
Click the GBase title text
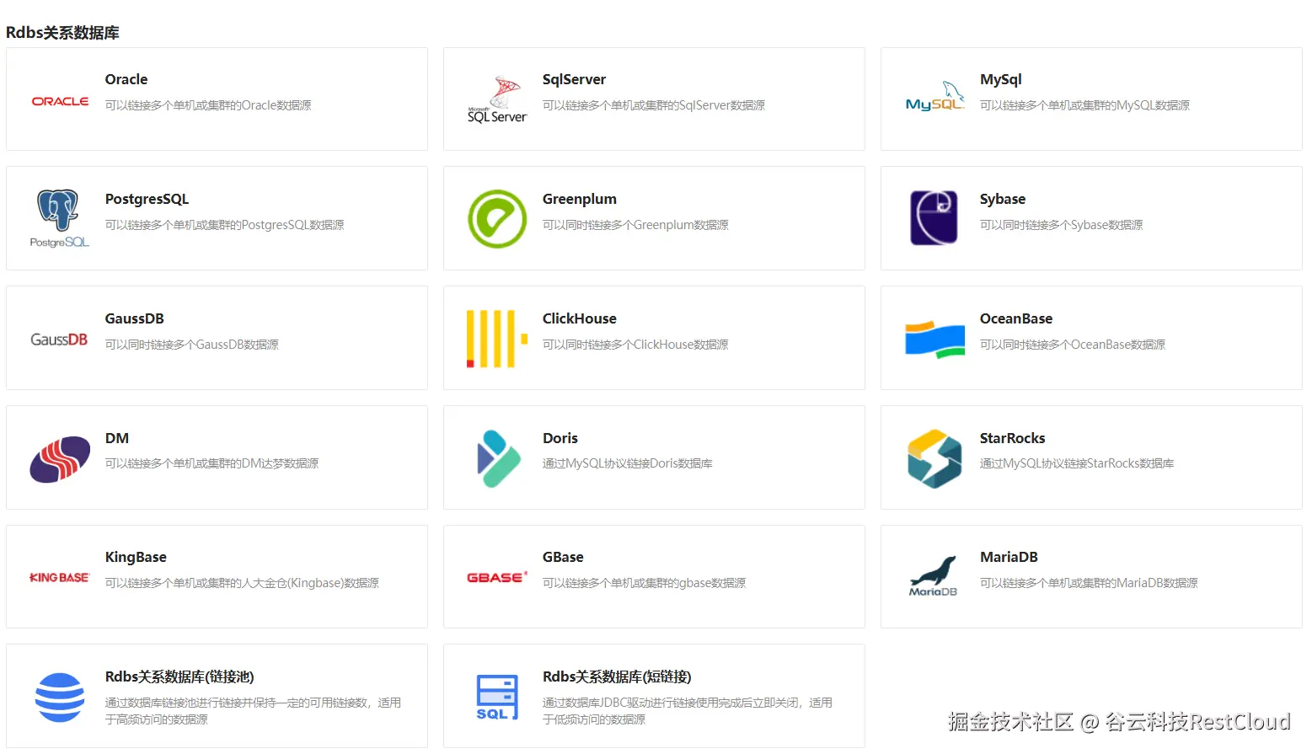(x=563, y=557)
